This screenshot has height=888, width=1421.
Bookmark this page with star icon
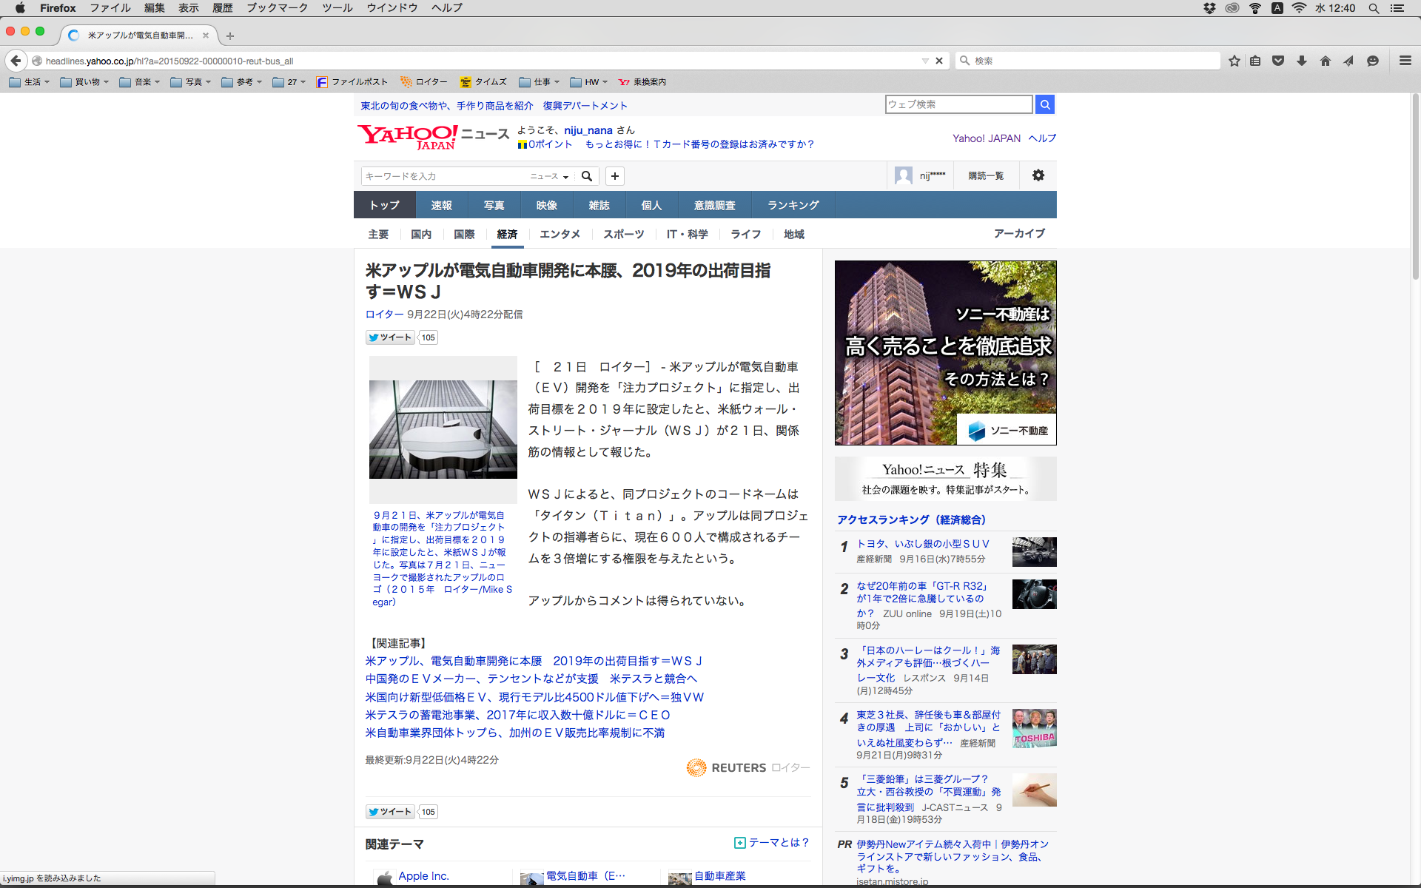1234,61
